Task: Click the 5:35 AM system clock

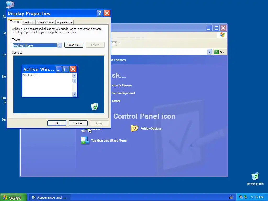Action: tap(257, 197)
